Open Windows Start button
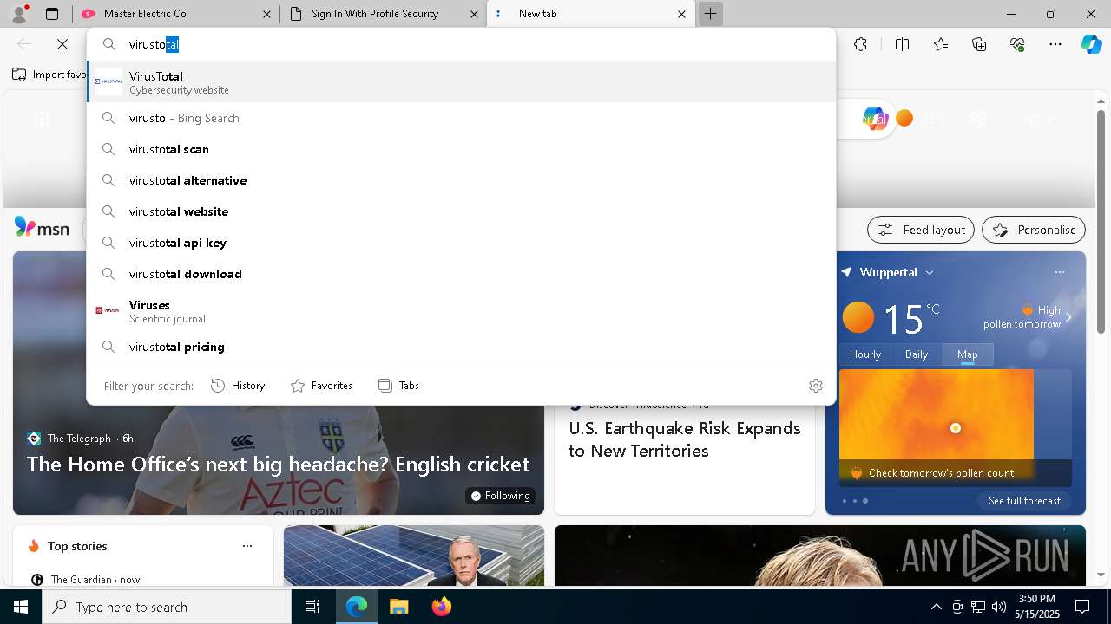Image resolution: width=1111 pixels, height=624 pixels. click(x=21, y=607)
